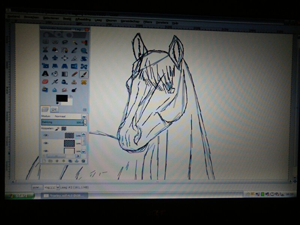
Task: Open the layers dock tab menu arrow
Action: (x=85, y=109)
